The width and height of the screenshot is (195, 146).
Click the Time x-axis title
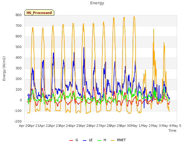tap(172, 130)
